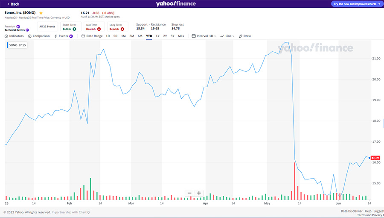Activate the Draw pencil tool

tap(244, 36)
